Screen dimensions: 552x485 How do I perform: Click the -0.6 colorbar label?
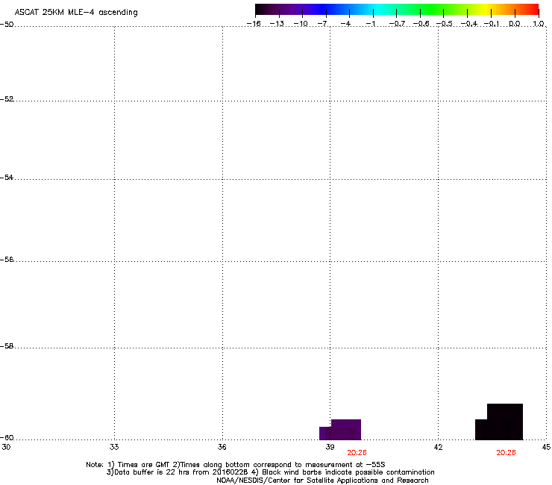[421, 24]
